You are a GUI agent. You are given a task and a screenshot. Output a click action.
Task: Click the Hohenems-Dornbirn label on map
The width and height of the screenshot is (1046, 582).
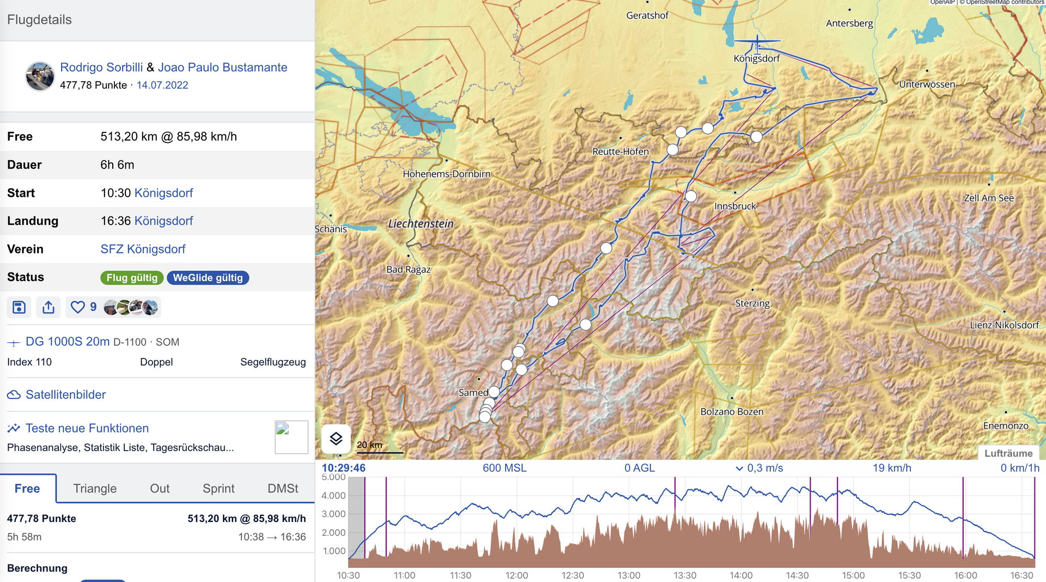(447, 174)
